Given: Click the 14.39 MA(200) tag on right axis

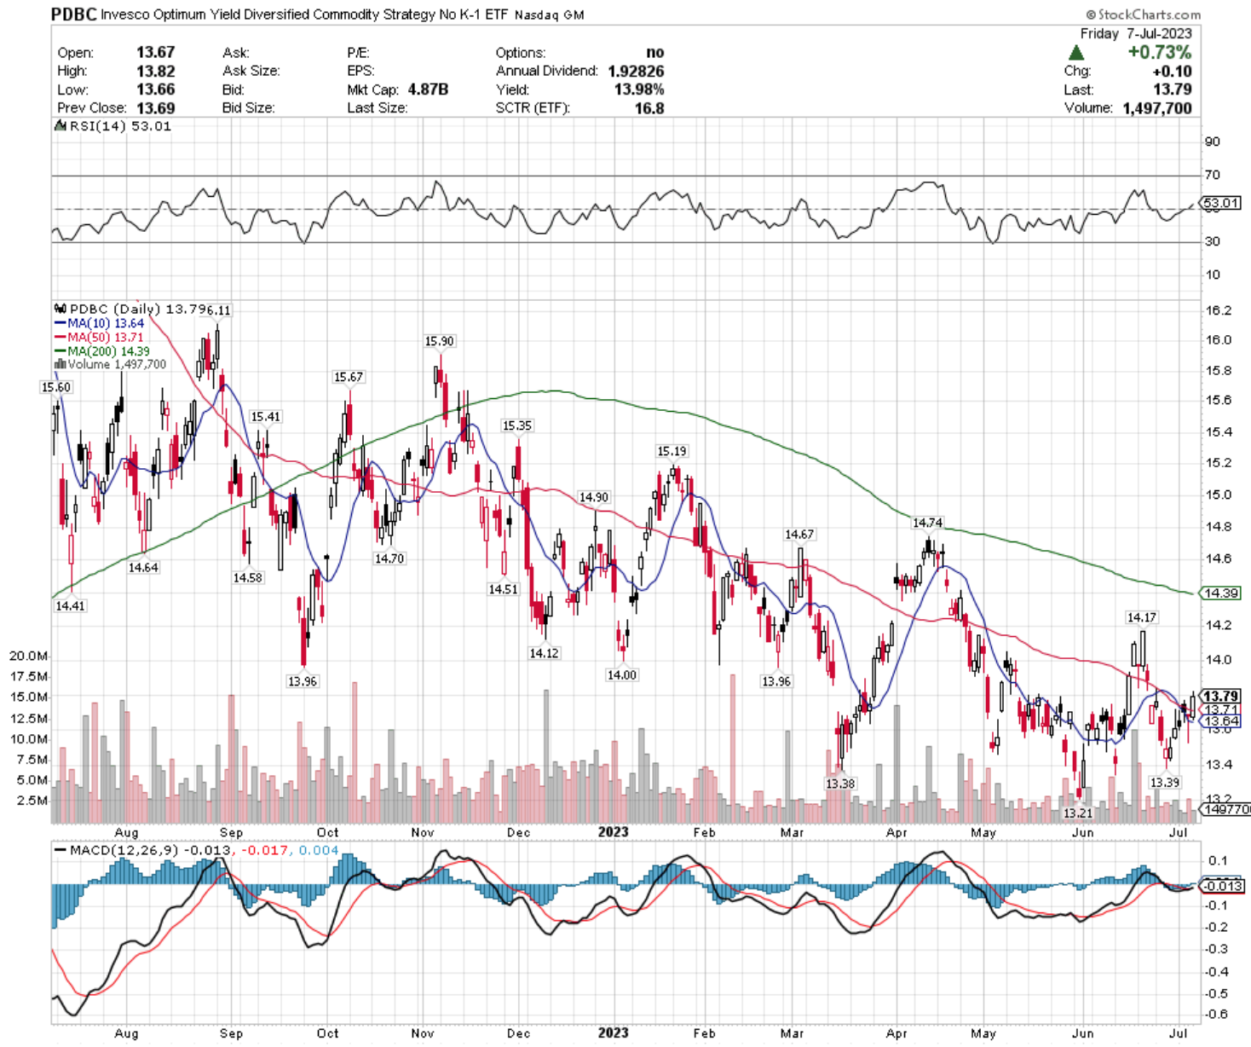Looking at the screenshot, I should click(x=1221, y=593).
